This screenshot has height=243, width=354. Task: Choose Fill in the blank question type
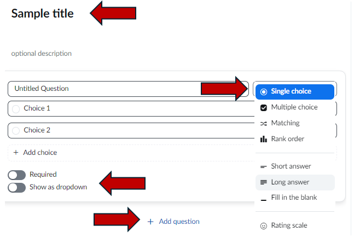point(295,198)
